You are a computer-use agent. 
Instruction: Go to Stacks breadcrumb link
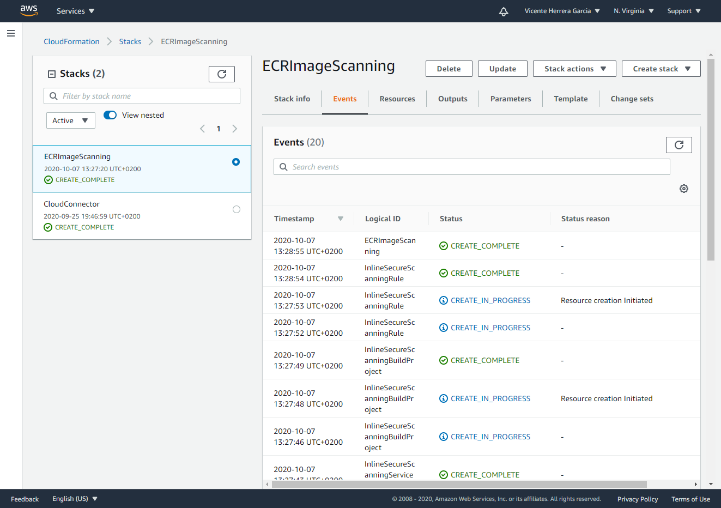(x=130, y=41)
